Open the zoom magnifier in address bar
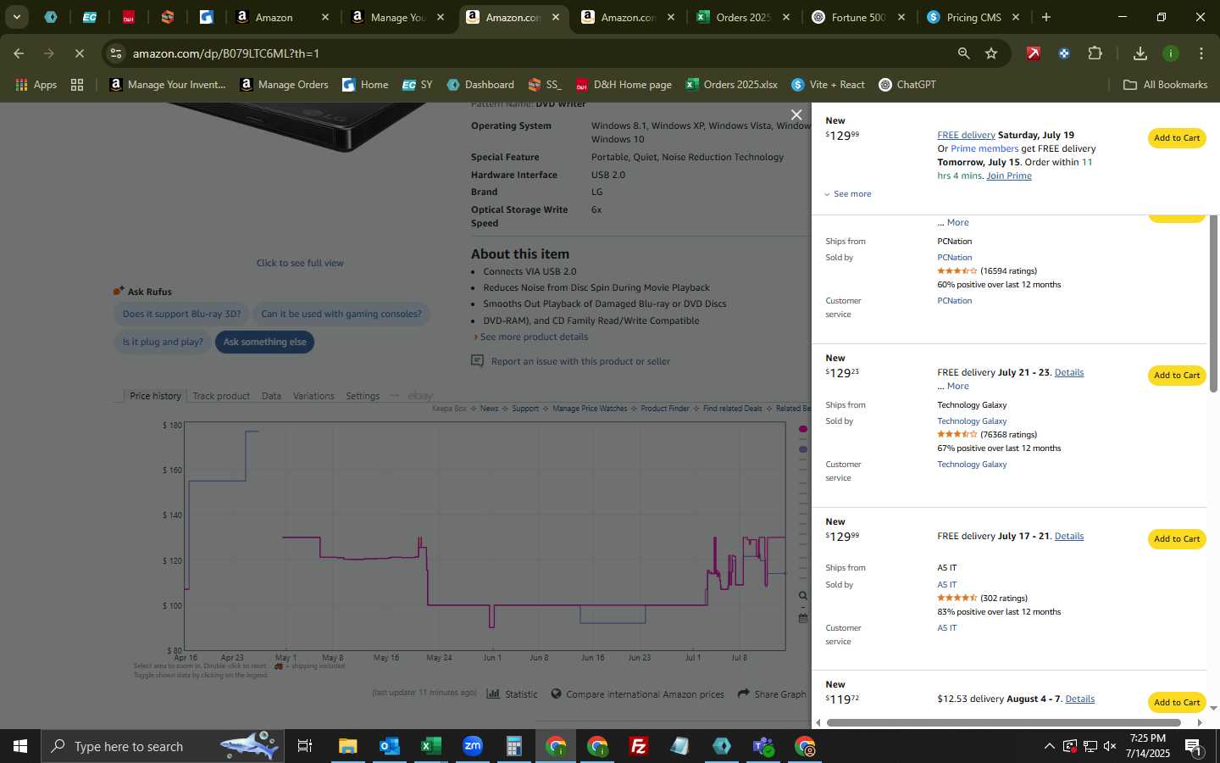 [963, 53]
